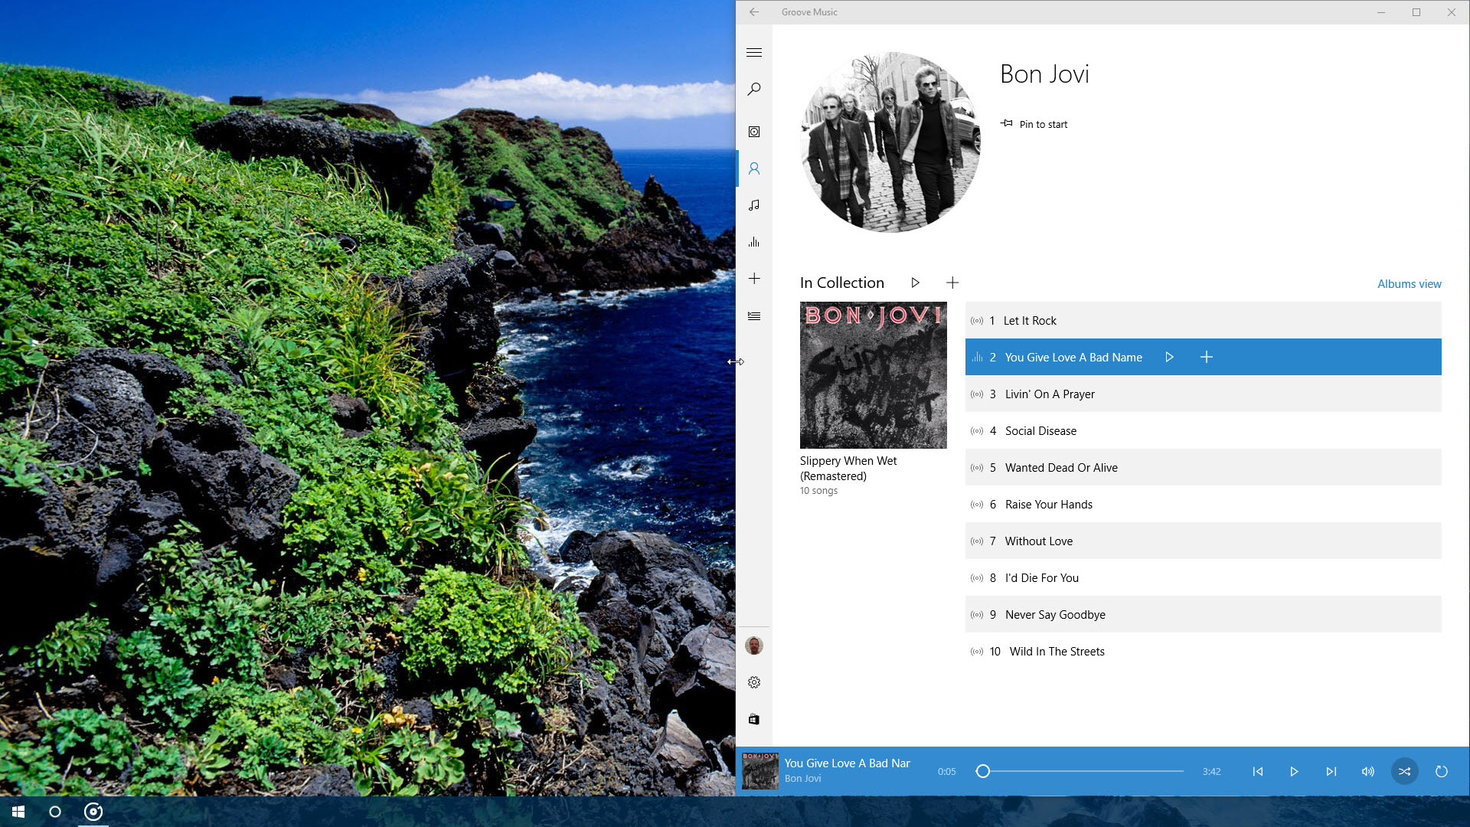Select the song Social Disease

click(1203, 431)
